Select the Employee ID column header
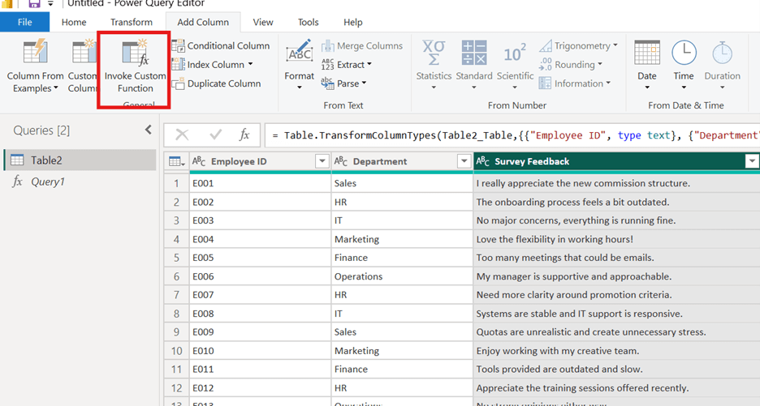Viewport: 760px width, 406px height. pyautogui.click(x=261, y=161)
